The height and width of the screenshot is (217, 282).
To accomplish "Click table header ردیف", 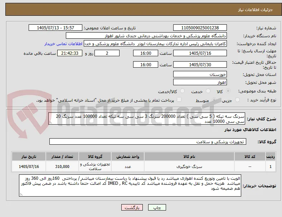I will pos(270,156).
